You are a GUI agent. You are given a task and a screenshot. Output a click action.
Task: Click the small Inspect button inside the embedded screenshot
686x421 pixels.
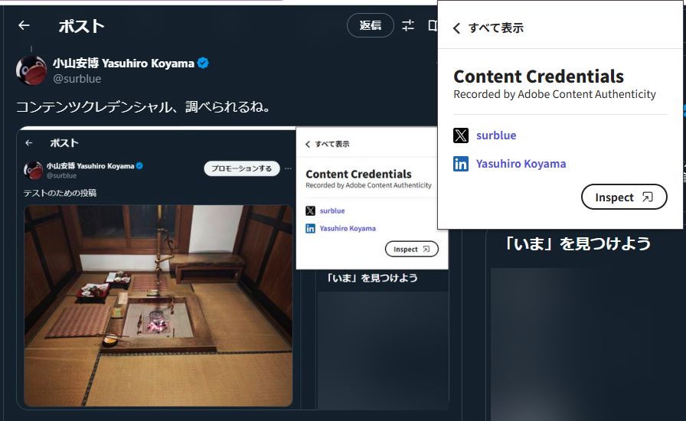coord(411,249)
